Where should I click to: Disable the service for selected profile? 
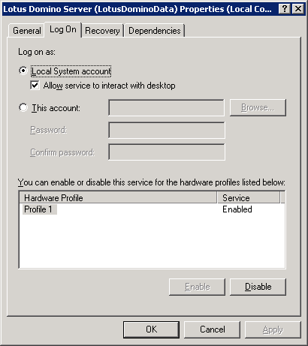[x=258, y=287]
